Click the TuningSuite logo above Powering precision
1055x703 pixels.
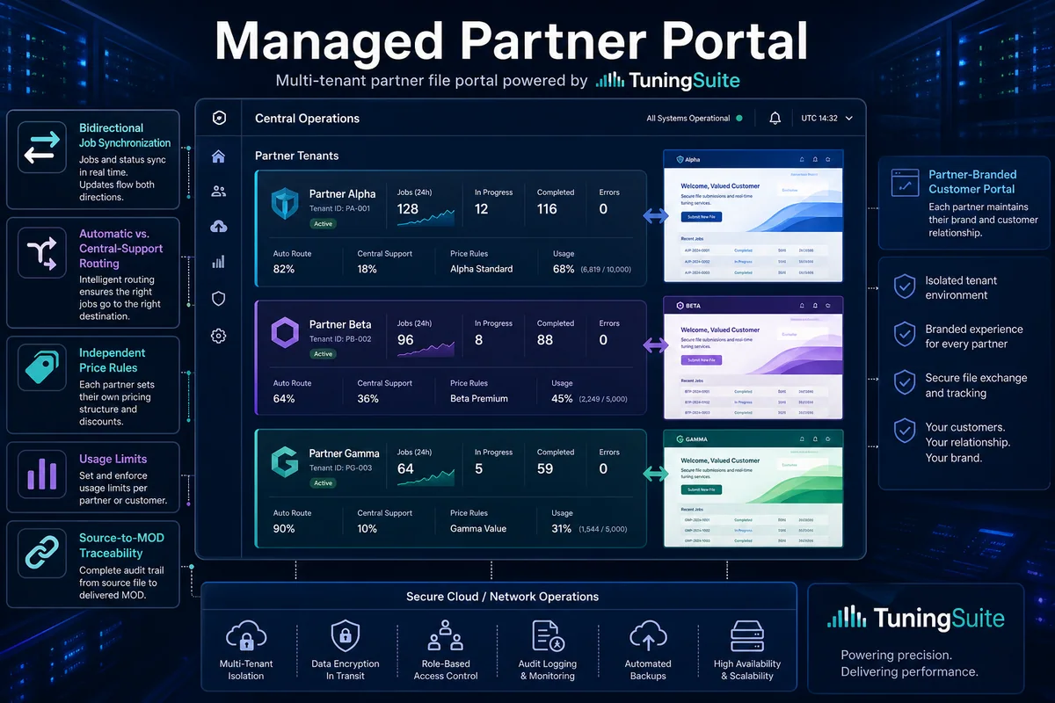[x=916, y=618]
